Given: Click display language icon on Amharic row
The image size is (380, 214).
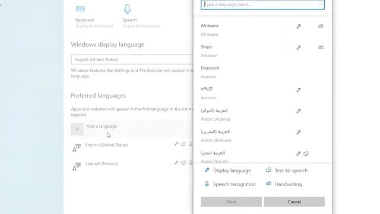Looking at the screenshot, I should [299, 90].
